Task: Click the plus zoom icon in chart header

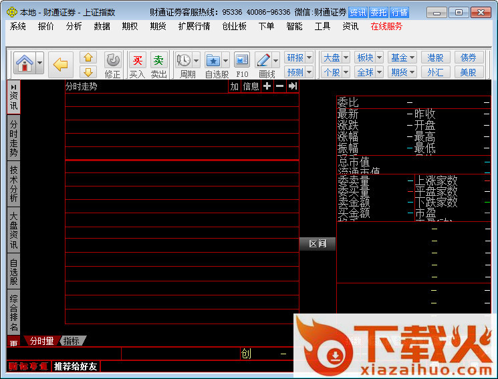Action: point(267,86)
